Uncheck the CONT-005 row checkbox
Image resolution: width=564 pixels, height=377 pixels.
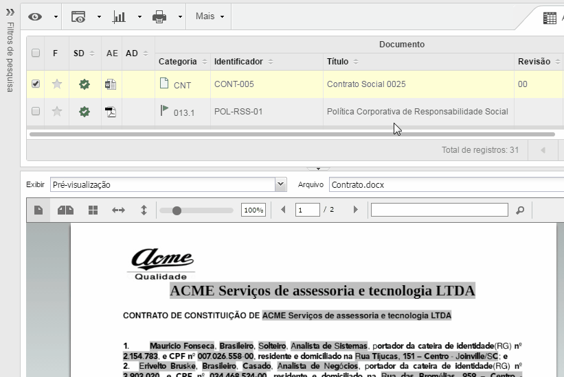tap(36, 84)
